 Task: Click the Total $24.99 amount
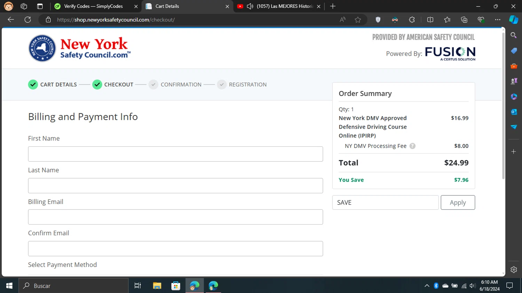456,163
